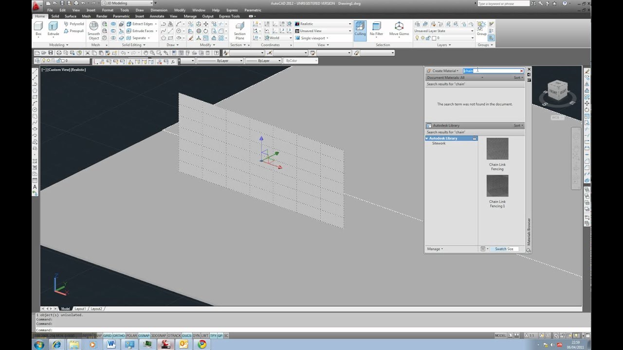
Task: Open the Unsaved View dropdown
Action: tap(322, 31)
